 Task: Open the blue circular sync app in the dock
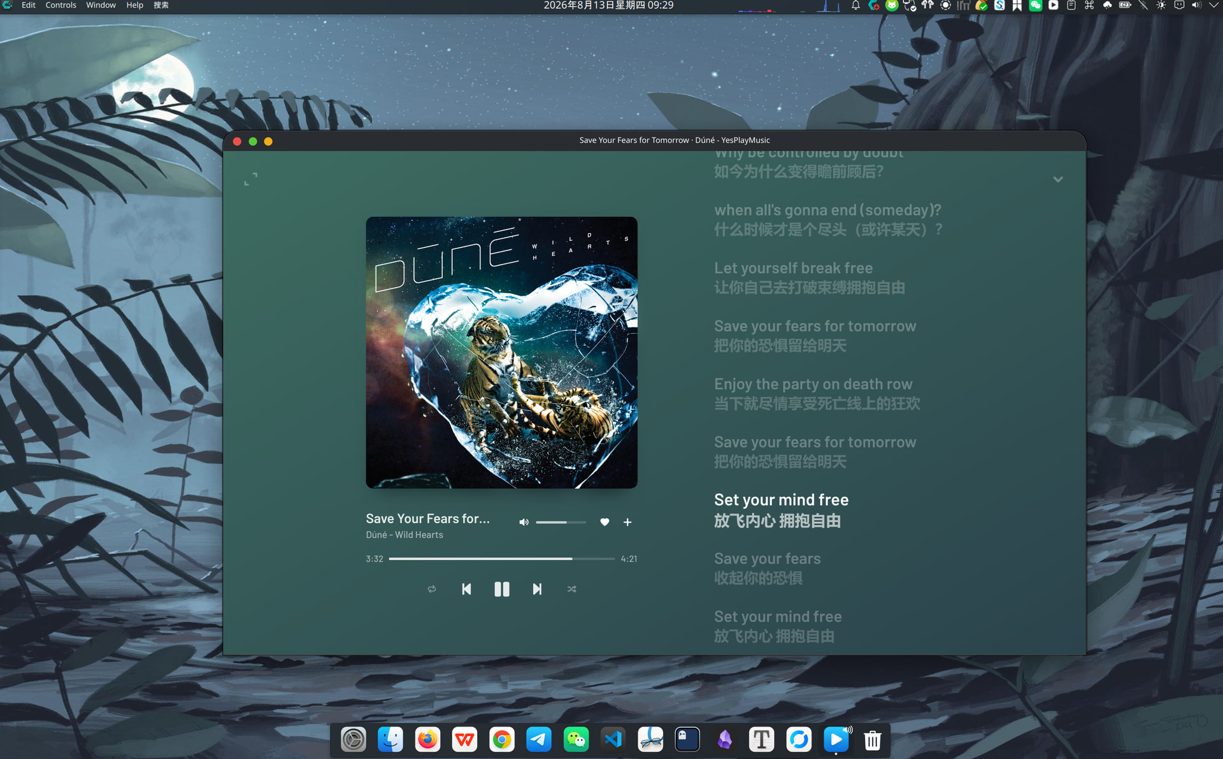[x=799, y=739]
